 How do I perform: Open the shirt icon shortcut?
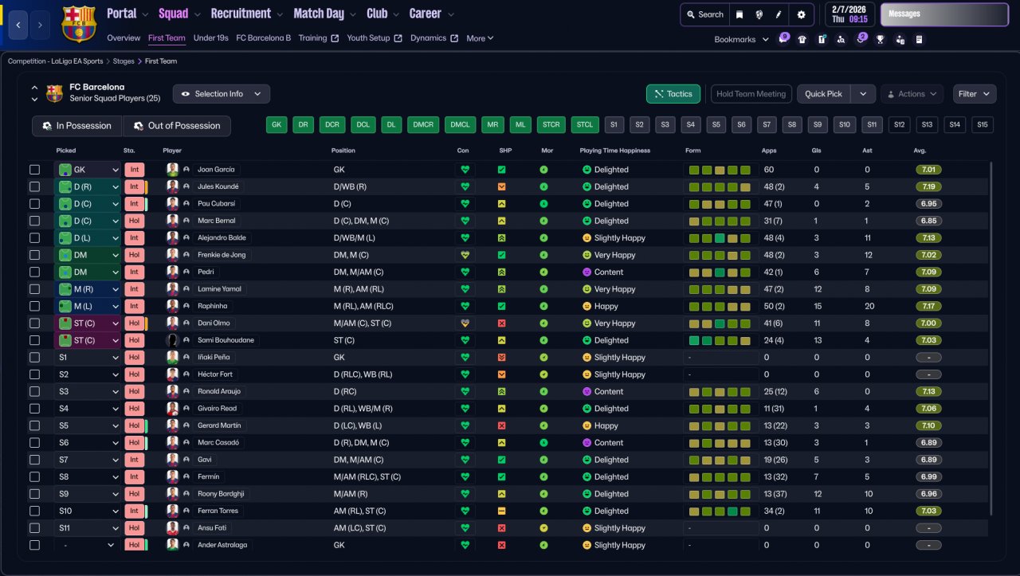pos(802,39)
